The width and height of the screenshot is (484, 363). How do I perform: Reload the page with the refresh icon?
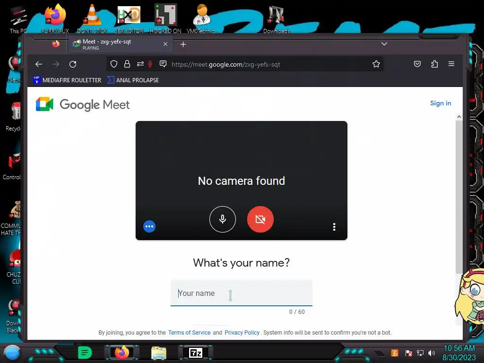pos(73,64)
